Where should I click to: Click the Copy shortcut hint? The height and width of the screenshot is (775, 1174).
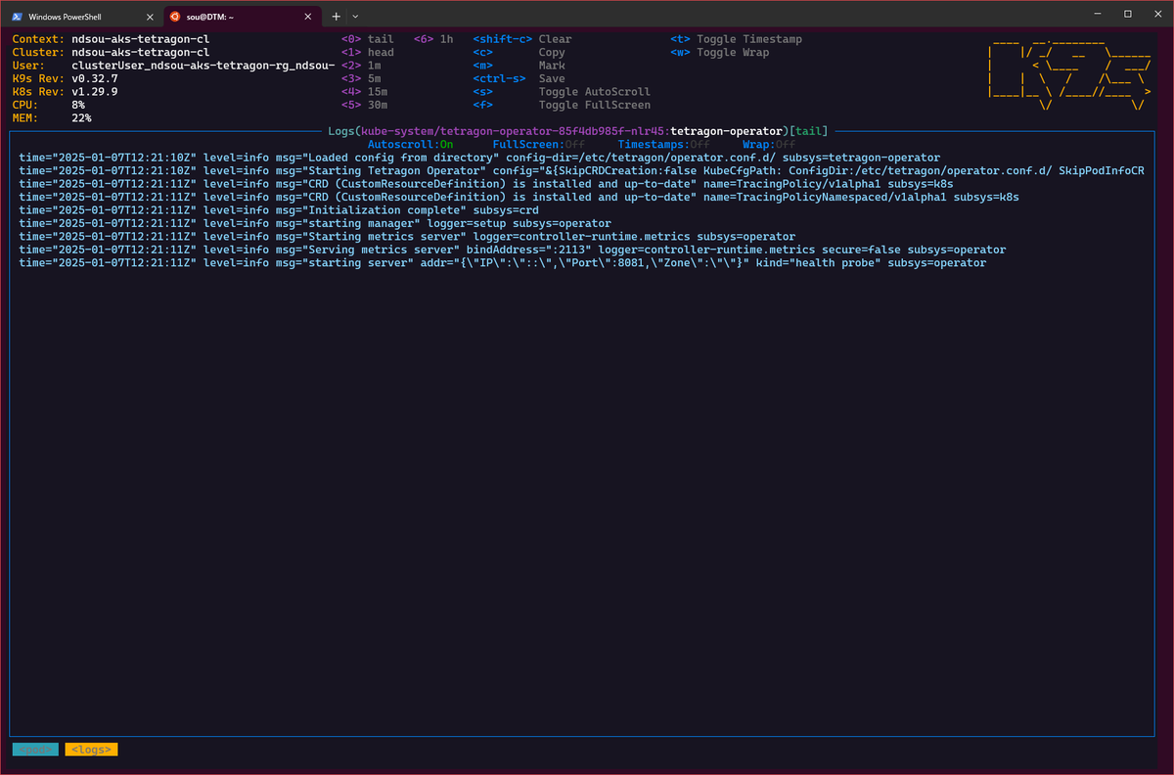coord(519,53)
